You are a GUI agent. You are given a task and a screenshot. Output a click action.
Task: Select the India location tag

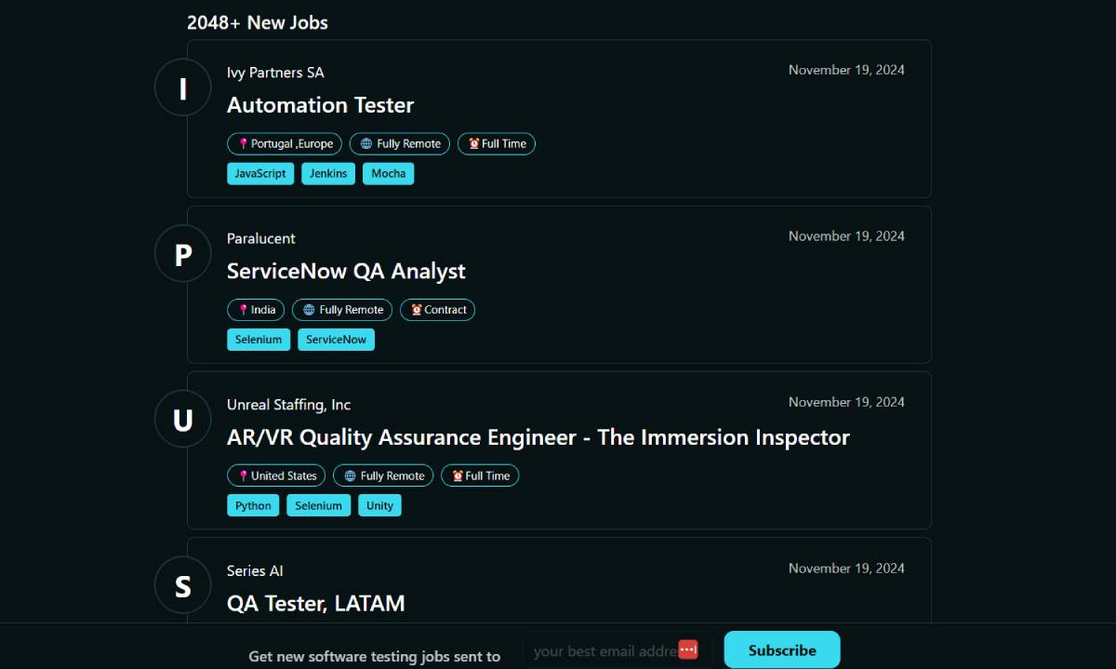pyautogui.click(x=256, y=310)
